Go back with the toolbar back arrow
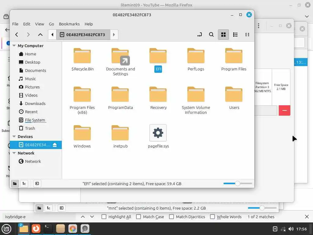Viewport: 313px width, 235px height. 17,35
